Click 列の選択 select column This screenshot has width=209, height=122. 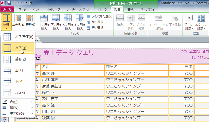[95, 22]
